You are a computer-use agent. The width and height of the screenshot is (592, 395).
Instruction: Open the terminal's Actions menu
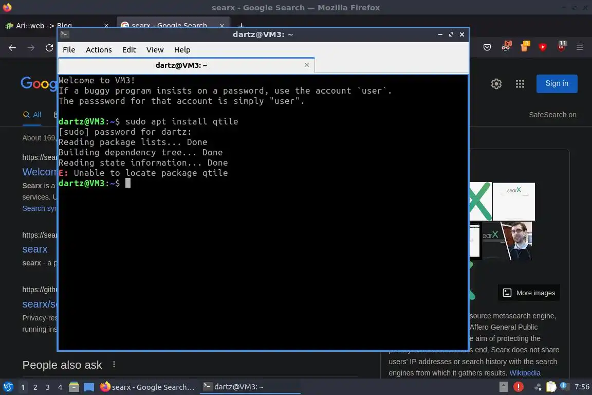tap(99, 50)
